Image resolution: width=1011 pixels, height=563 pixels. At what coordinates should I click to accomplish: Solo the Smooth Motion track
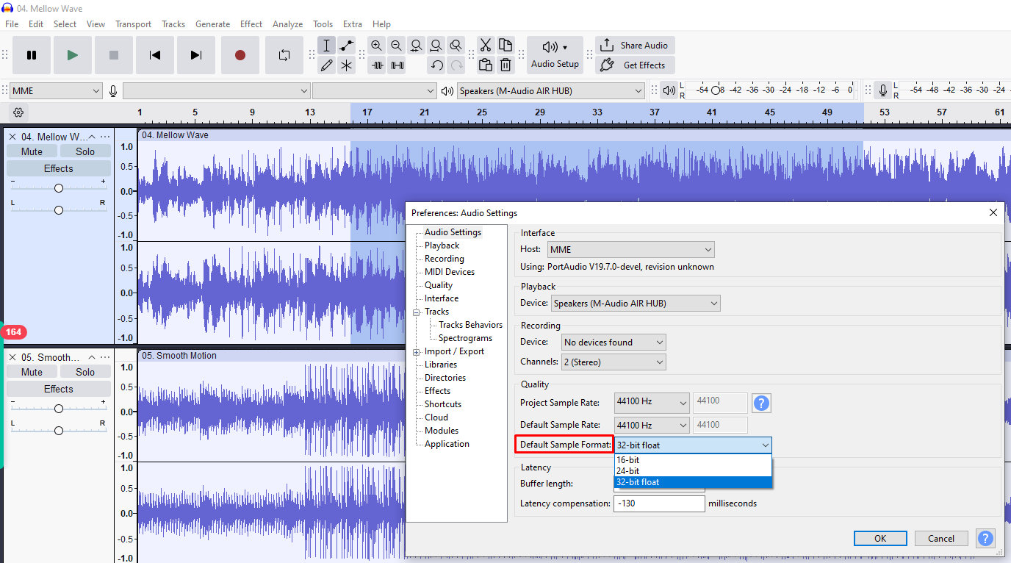coord(85,371)
